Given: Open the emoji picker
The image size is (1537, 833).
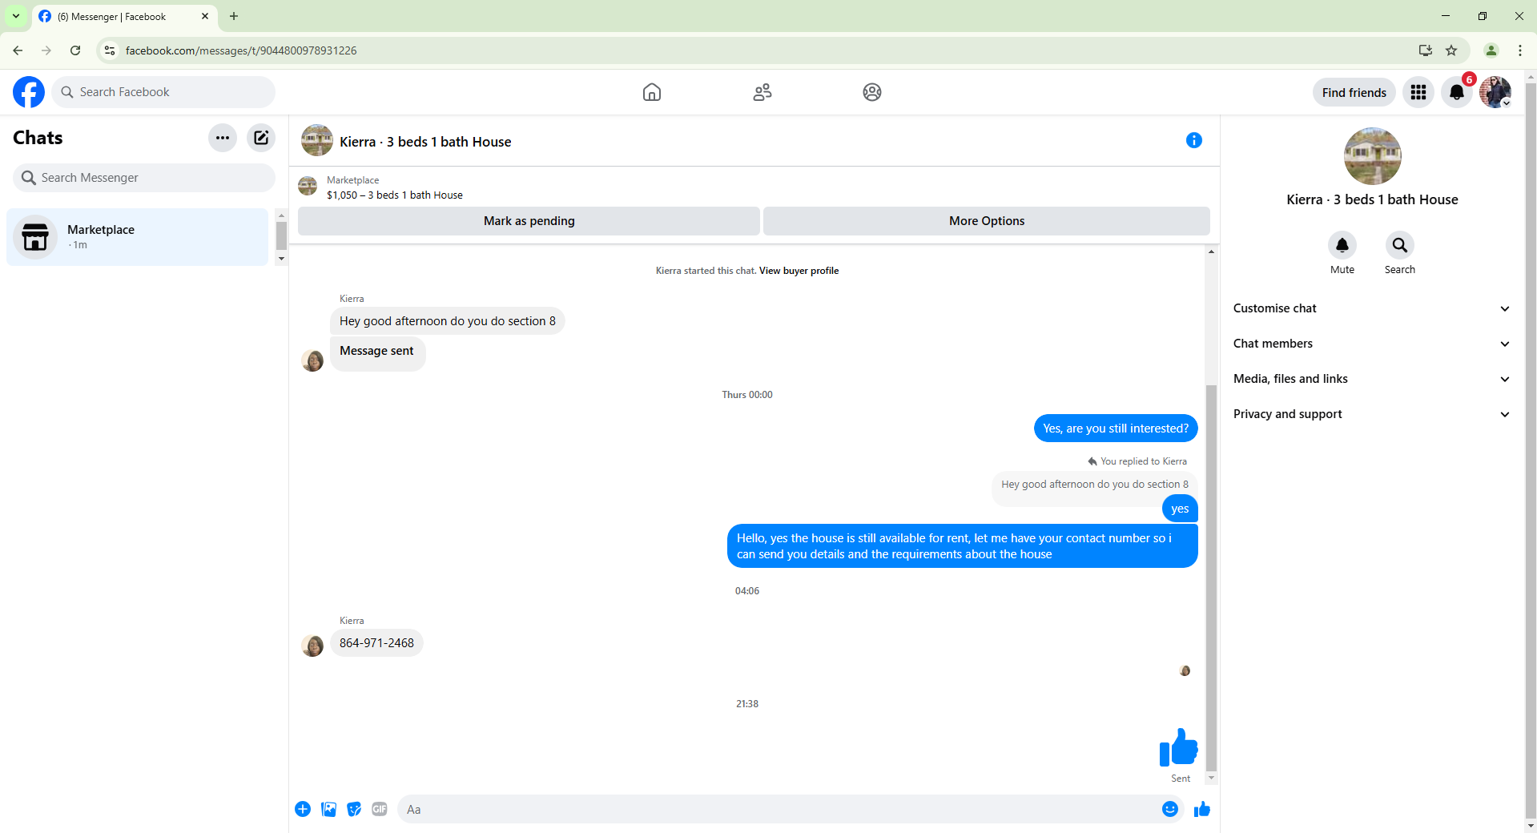Looking at the screenshot, I should pos(1170,809).
